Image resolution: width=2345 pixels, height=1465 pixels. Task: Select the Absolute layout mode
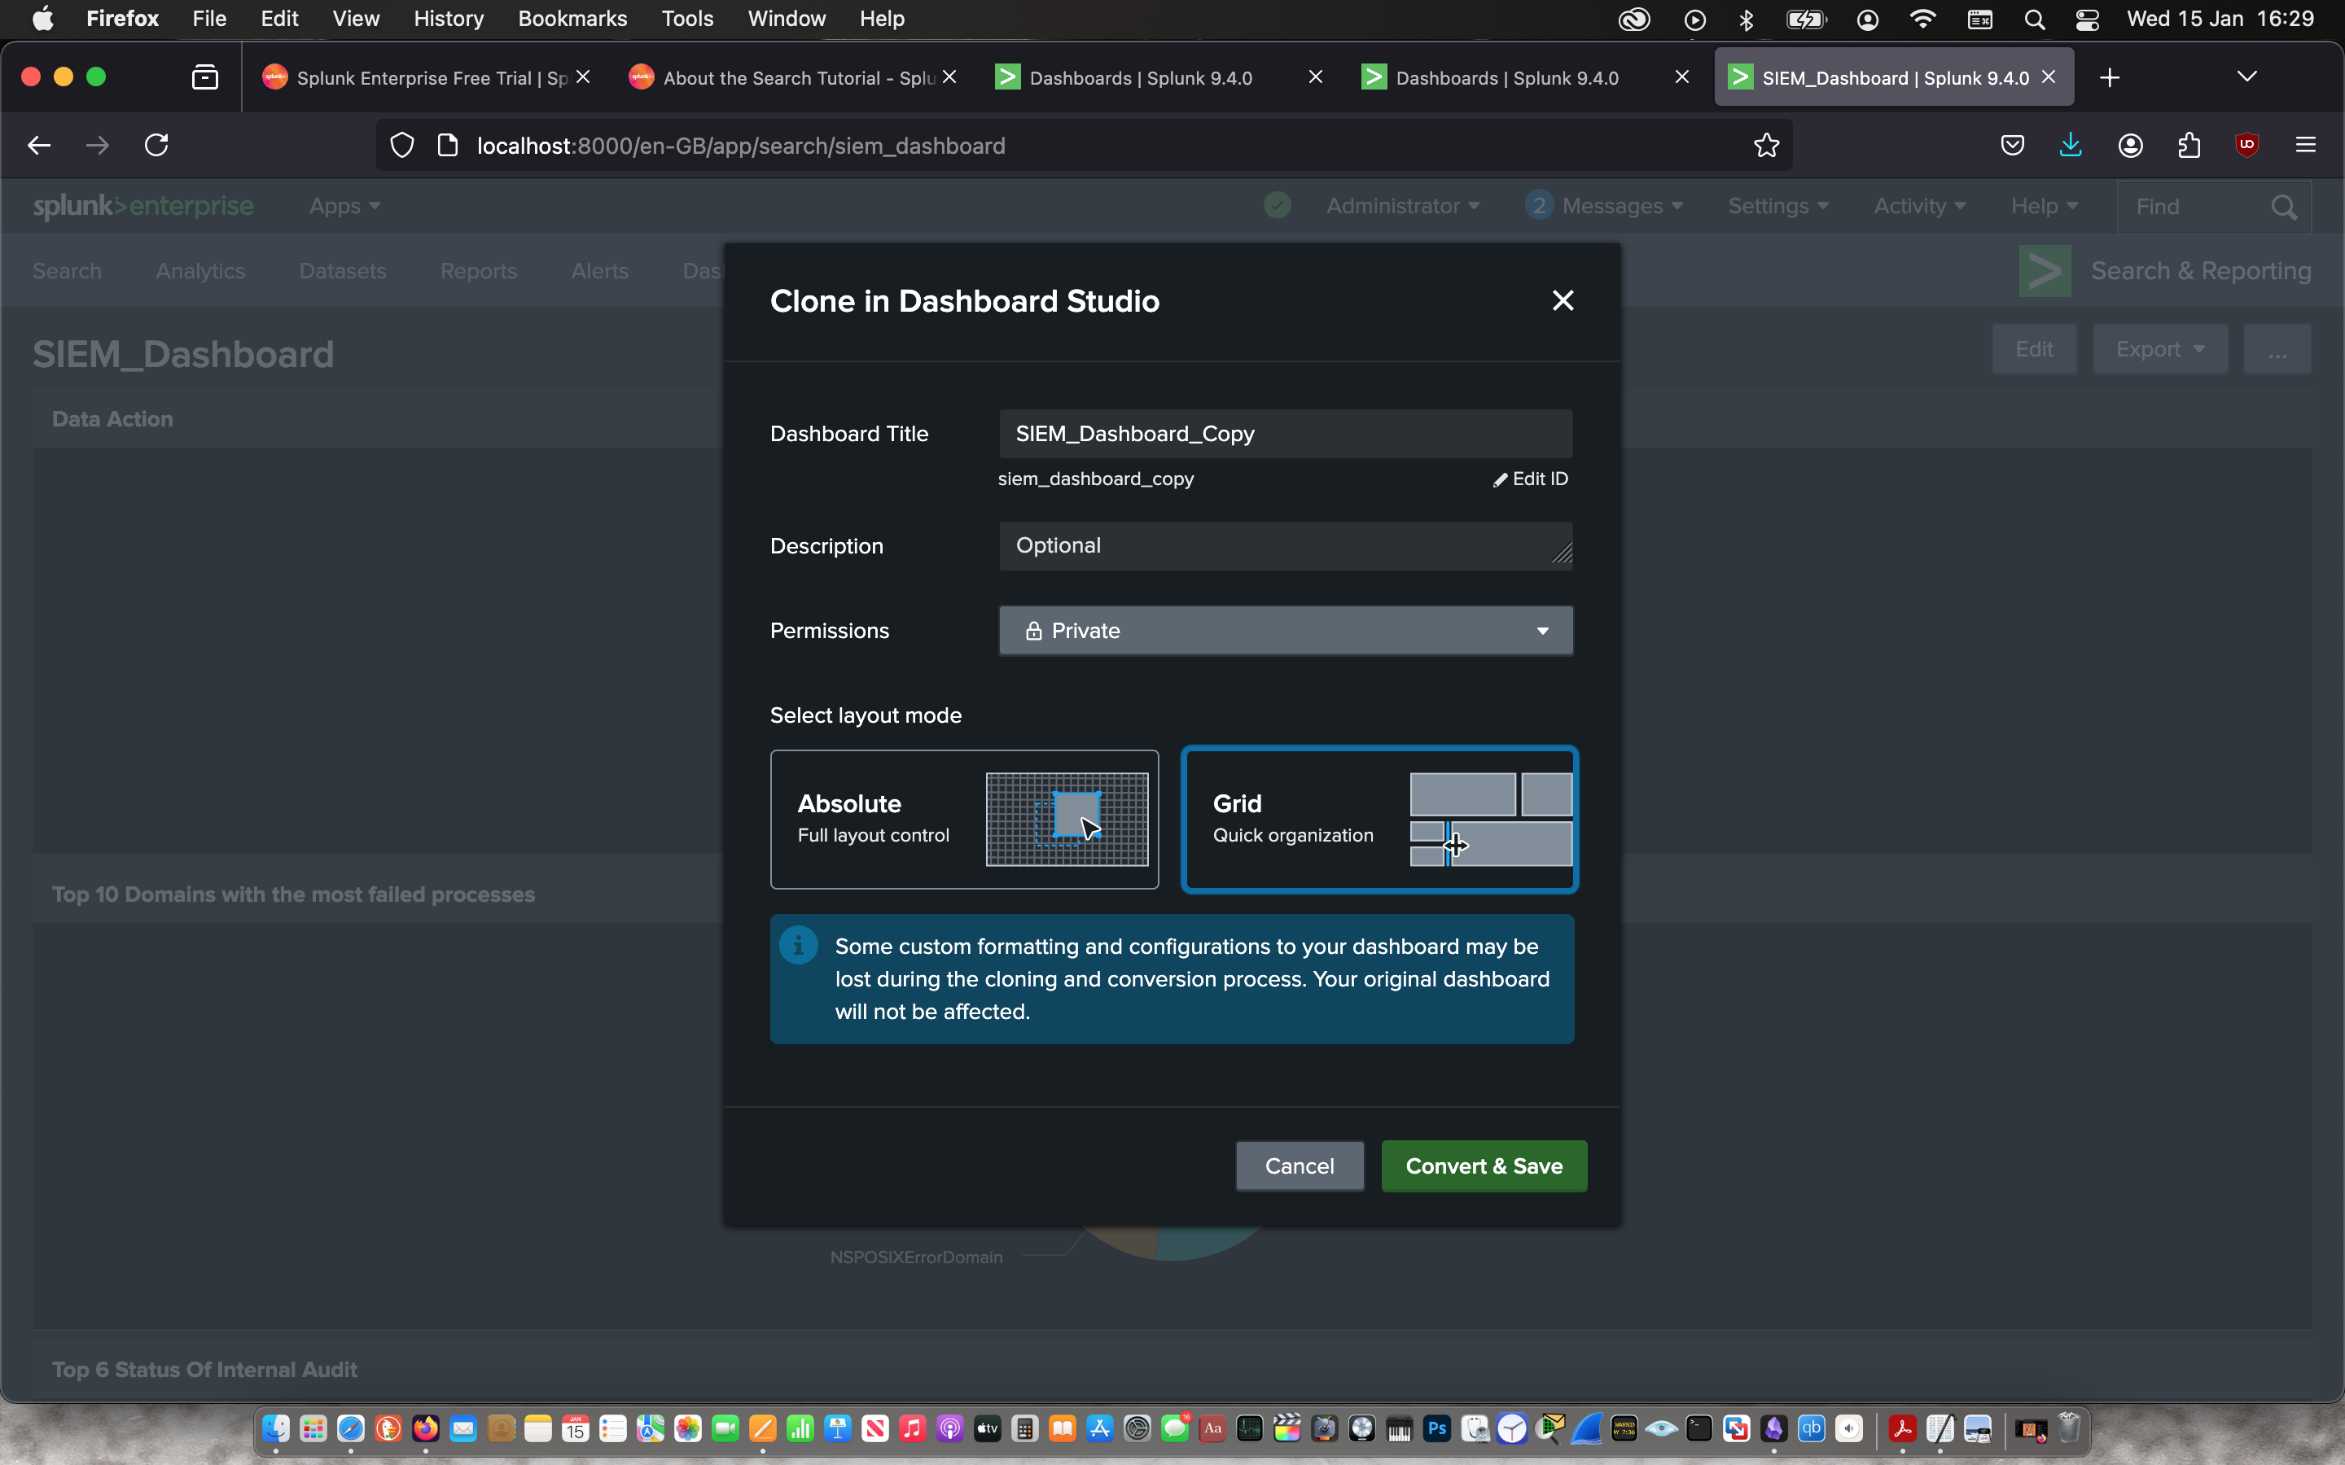pos(963,819)
